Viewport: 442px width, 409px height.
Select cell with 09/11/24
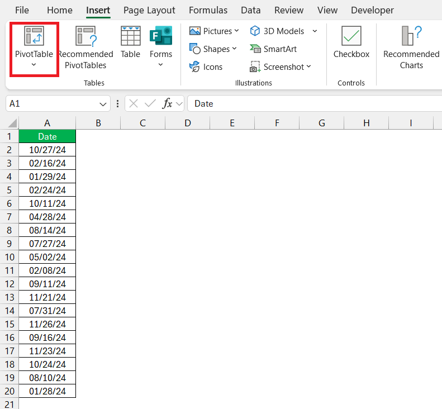(47, 284)
